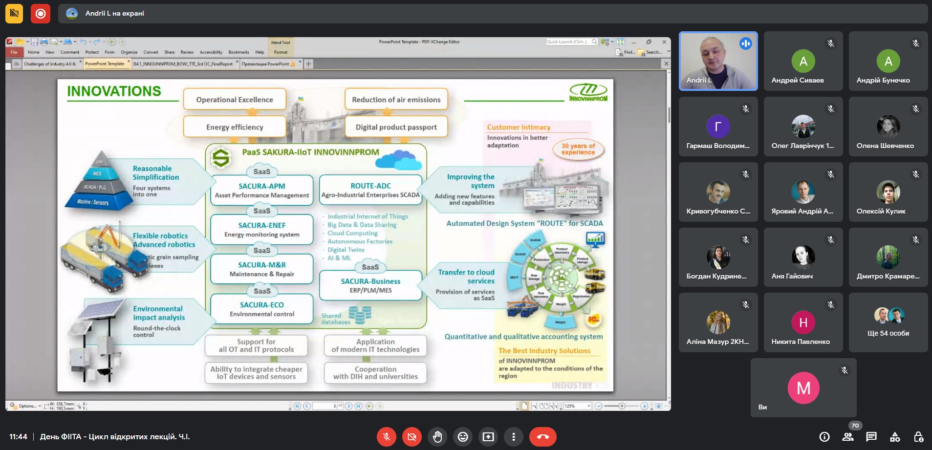The height and width of the screenshot is (450, 932).
Task: Turn on camera in the Meet control bar
Action: 412,437
